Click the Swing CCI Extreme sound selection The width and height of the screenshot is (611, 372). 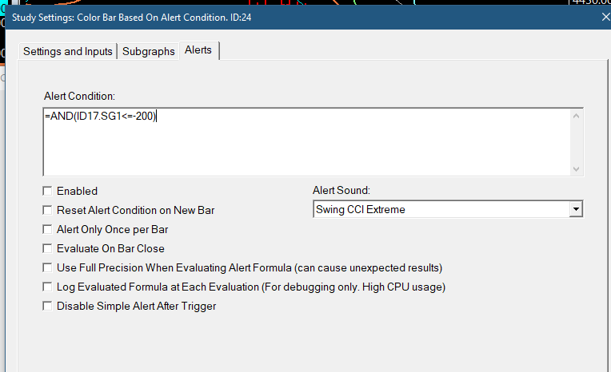(x=440, y=209)
